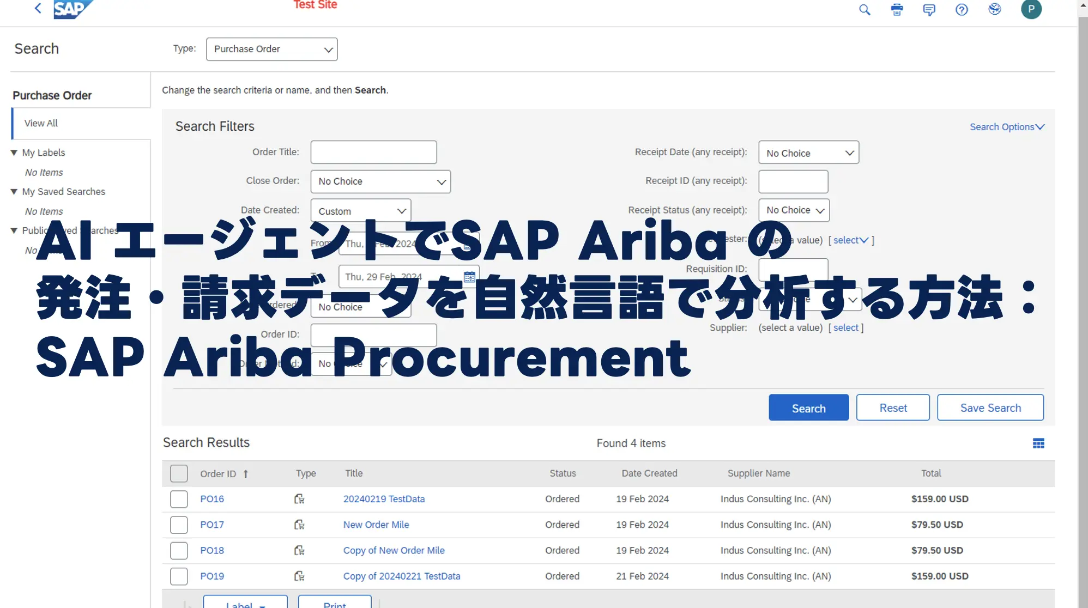The image size is (1088, 608).
Task: Click the Supplier Name column header
Action: (x=758, y=473)
